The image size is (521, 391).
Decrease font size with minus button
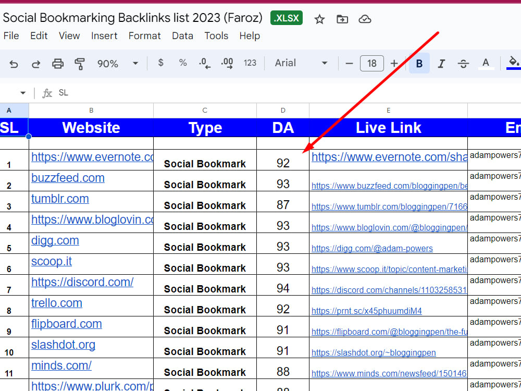point(349,63)
